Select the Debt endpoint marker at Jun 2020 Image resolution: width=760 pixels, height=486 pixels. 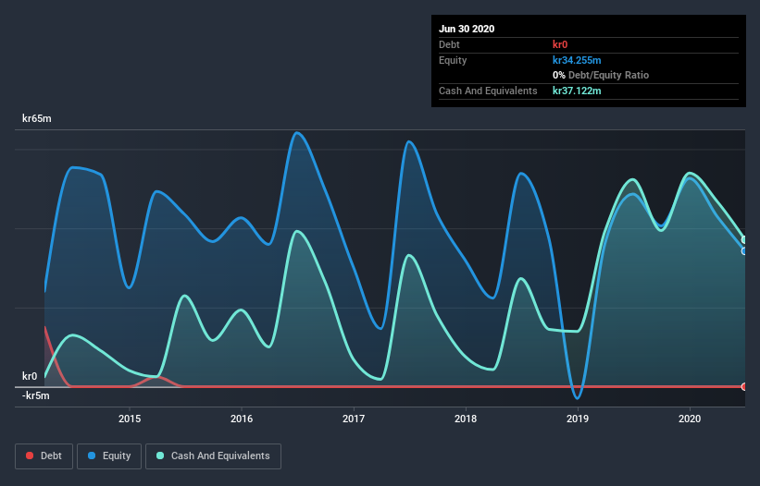[744, 386]
